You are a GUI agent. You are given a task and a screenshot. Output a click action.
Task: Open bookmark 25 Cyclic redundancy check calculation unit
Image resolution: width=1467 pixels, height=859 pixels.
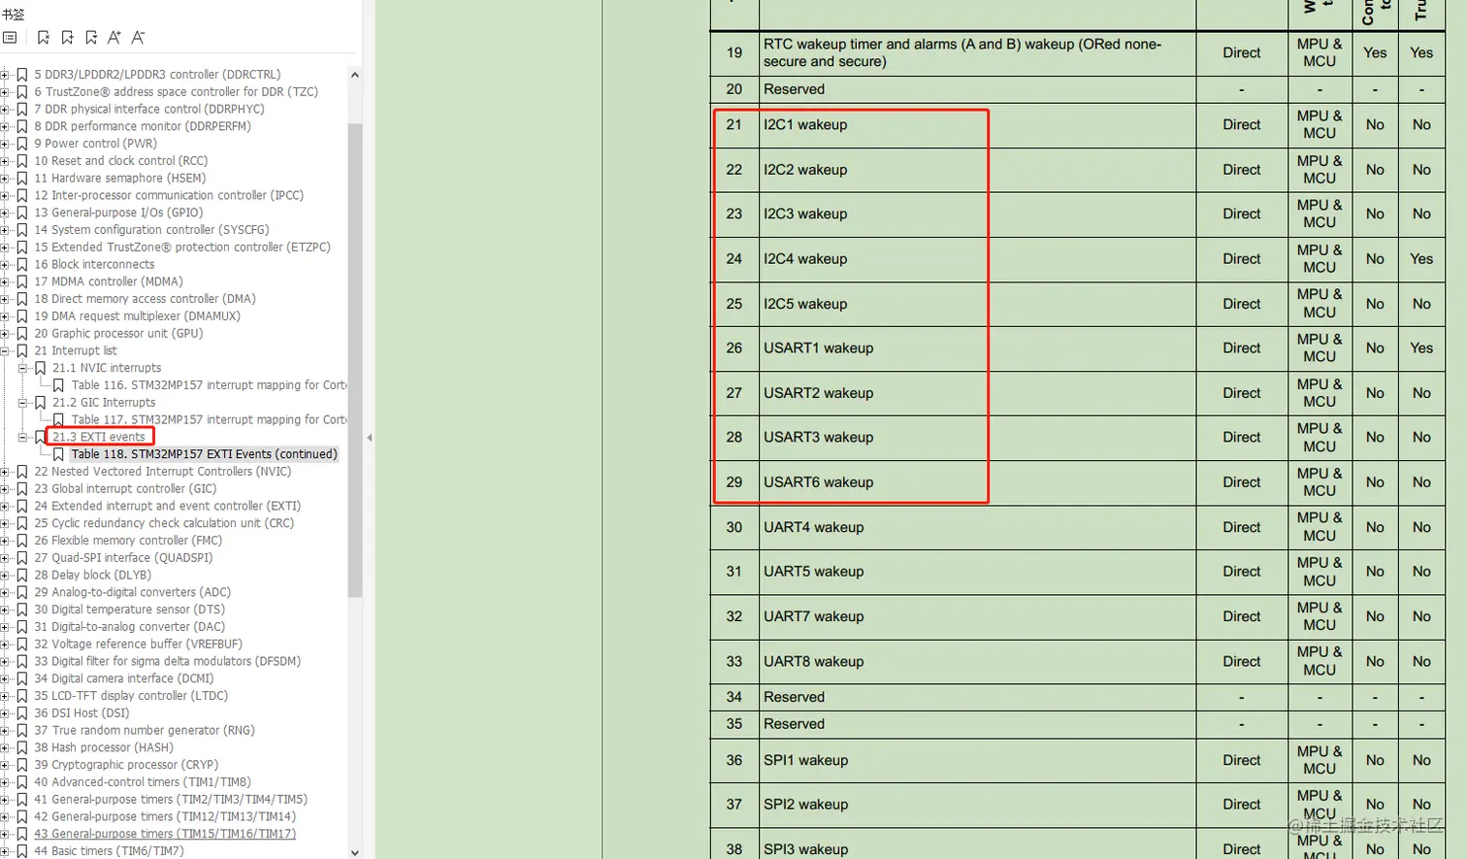(x=164, y=523)
